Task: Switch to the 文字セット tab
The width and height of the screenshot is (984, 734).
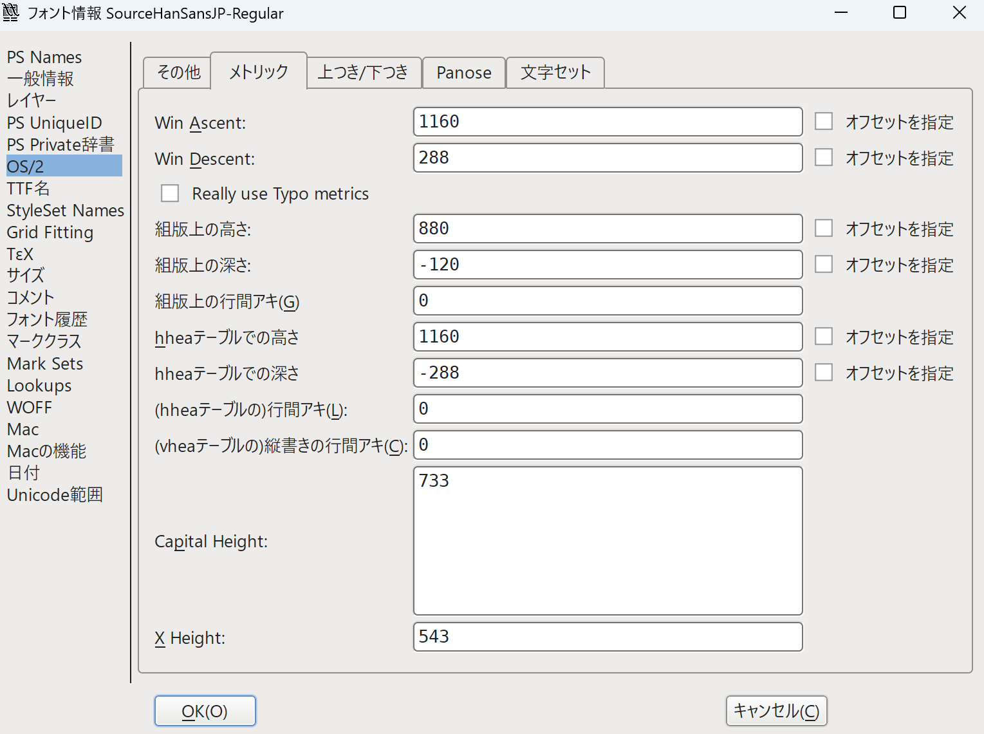Action: pyautogui.click(x=555, y=72)
